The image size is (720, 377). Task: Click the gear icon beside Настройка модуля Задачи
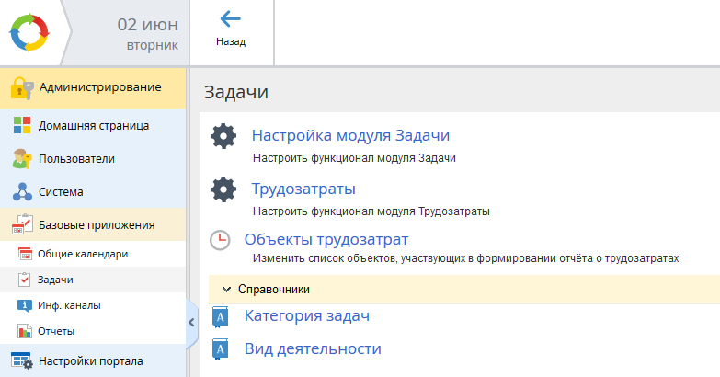coord(223,136)
